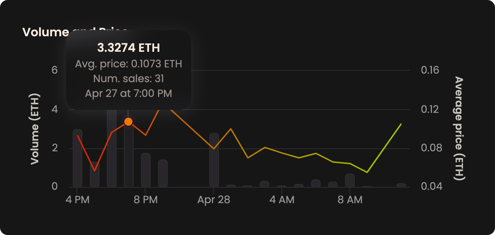The height and width of the screenshot is (235, 495).
Task: Click the volume bar at 8 PM
Action: click(146, 170)
